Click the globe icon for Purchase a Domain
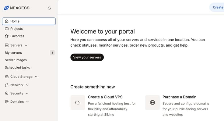The height and width of the screenshot is (121, 224). (x=152, y=102)
